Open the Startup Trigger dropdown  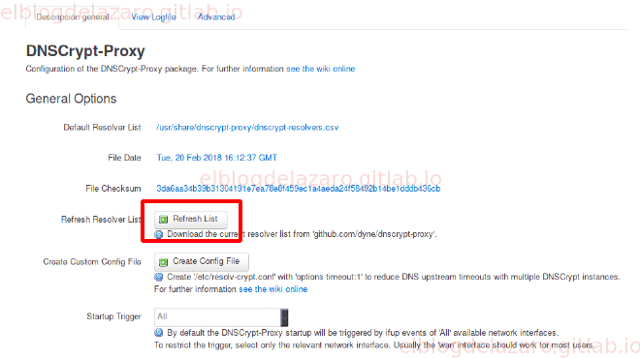[221, 316]
